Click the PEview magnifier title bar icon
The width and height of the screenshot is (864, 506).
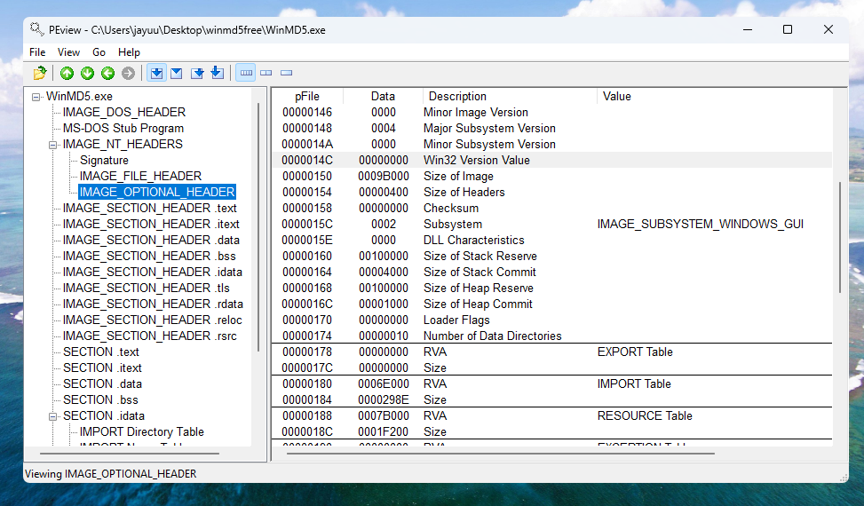pyautogui.click(x=37, y=29)
